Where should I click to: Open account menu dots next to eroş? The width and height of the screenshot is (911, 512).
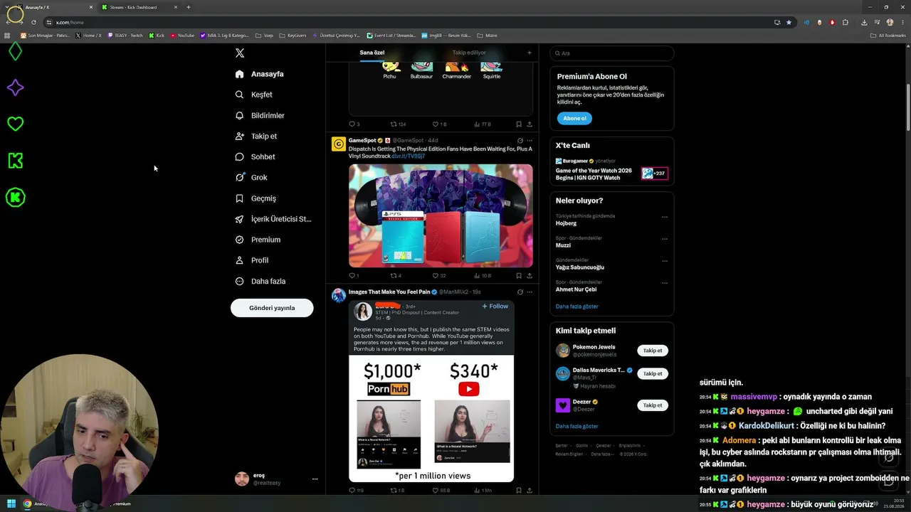[315, 479]
